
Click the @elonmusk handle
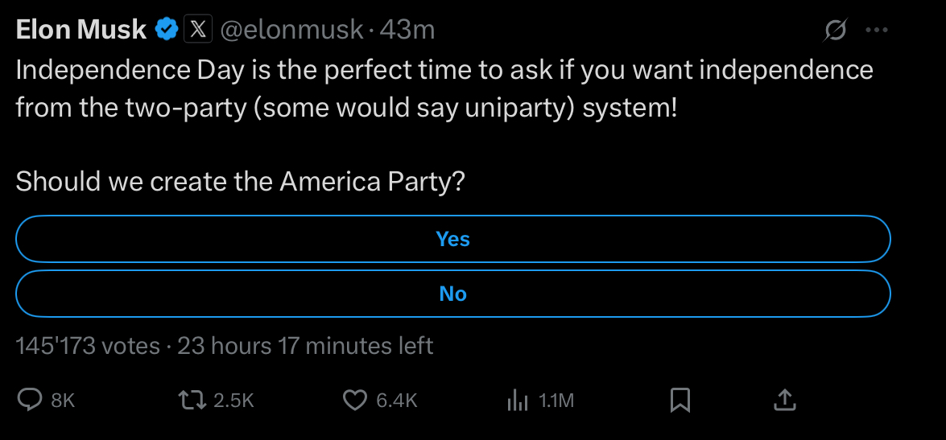pos(291,31)
